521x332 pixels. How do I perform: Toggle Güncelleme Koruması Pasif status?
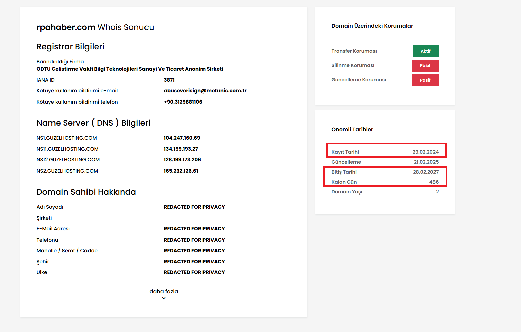click(425, 80)
